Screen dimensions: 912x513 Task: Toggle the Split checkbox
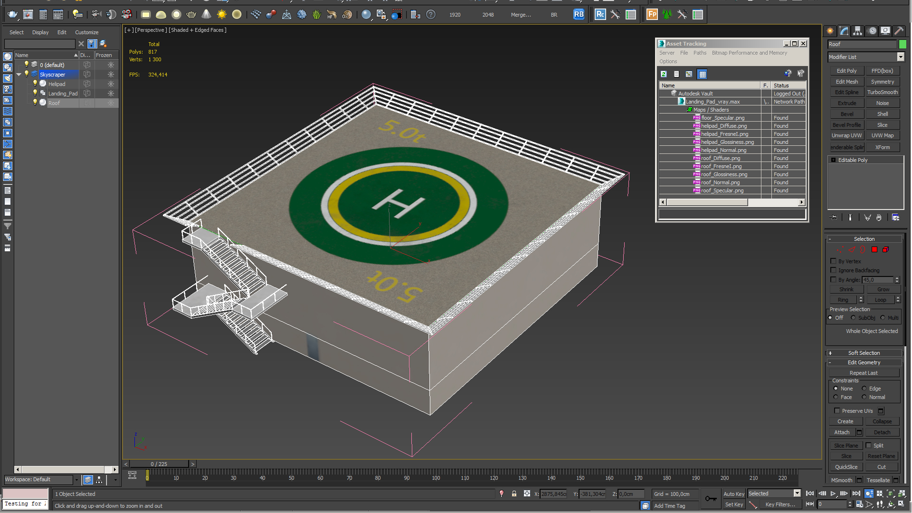pos(868,445)
